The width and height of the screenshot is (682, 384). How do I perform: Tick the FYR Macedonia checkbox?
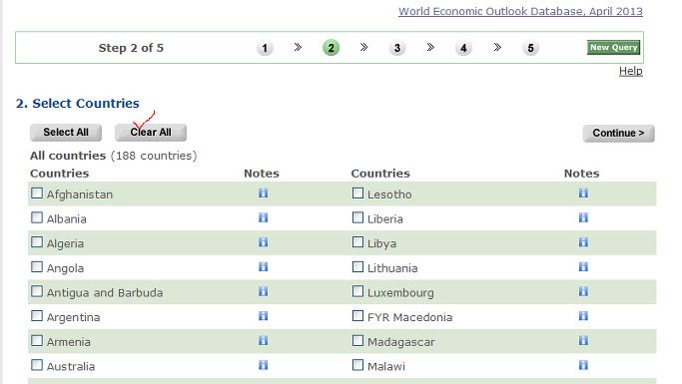click(x=357, y=316)
